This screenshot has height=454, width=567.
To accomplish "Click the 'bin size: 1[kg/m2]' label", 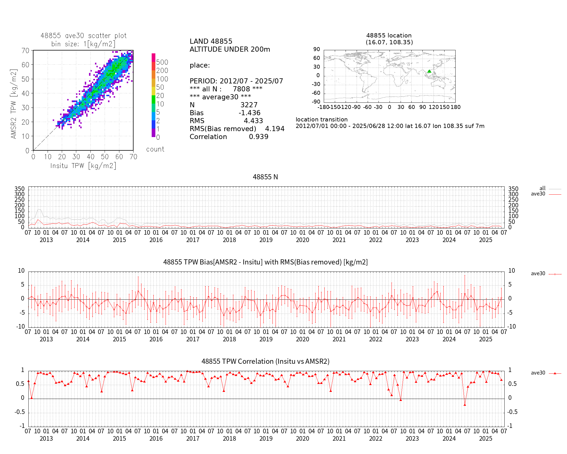I will point(83,44).
